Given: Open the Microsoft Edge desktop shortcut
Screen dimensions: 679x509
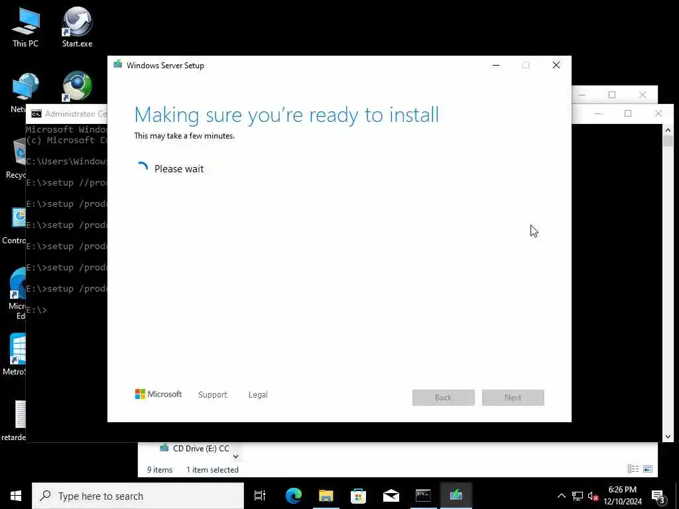Looking at the screenshot, I should click(x=17, y=294).
